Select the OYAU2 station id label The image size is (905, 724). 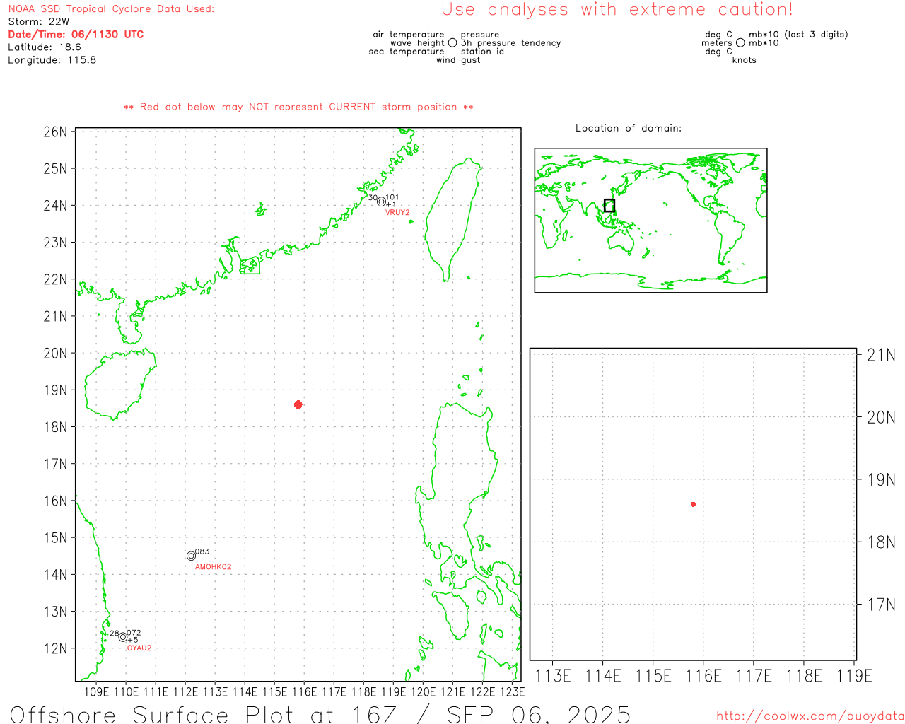click(x=139, y=648)
